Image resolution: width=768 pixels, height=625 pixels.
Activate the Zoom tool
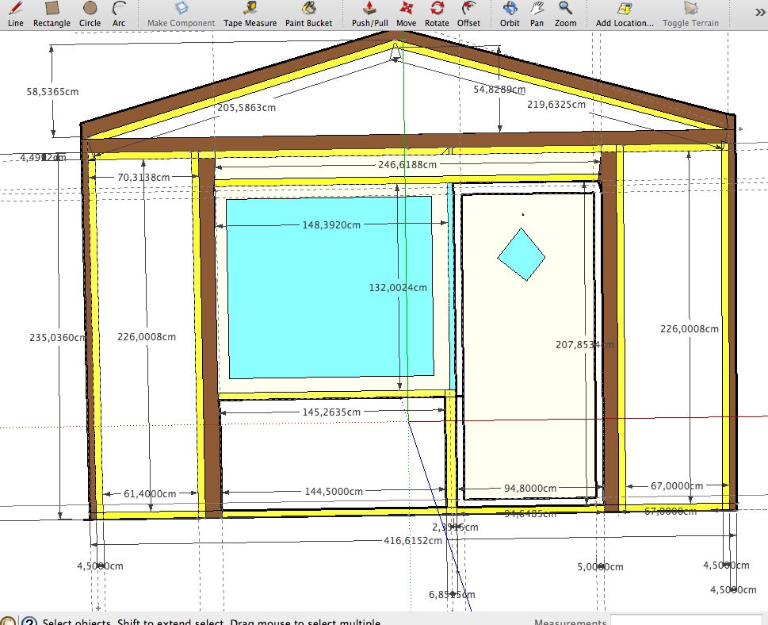pyautogui.click(x=565, y=14)
